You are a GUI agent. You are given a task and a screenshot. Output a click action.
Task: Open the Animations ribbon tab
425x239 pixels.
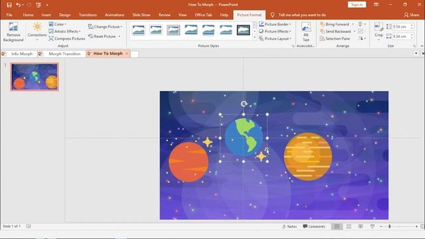pyautogui.click(x=114, y=15)
